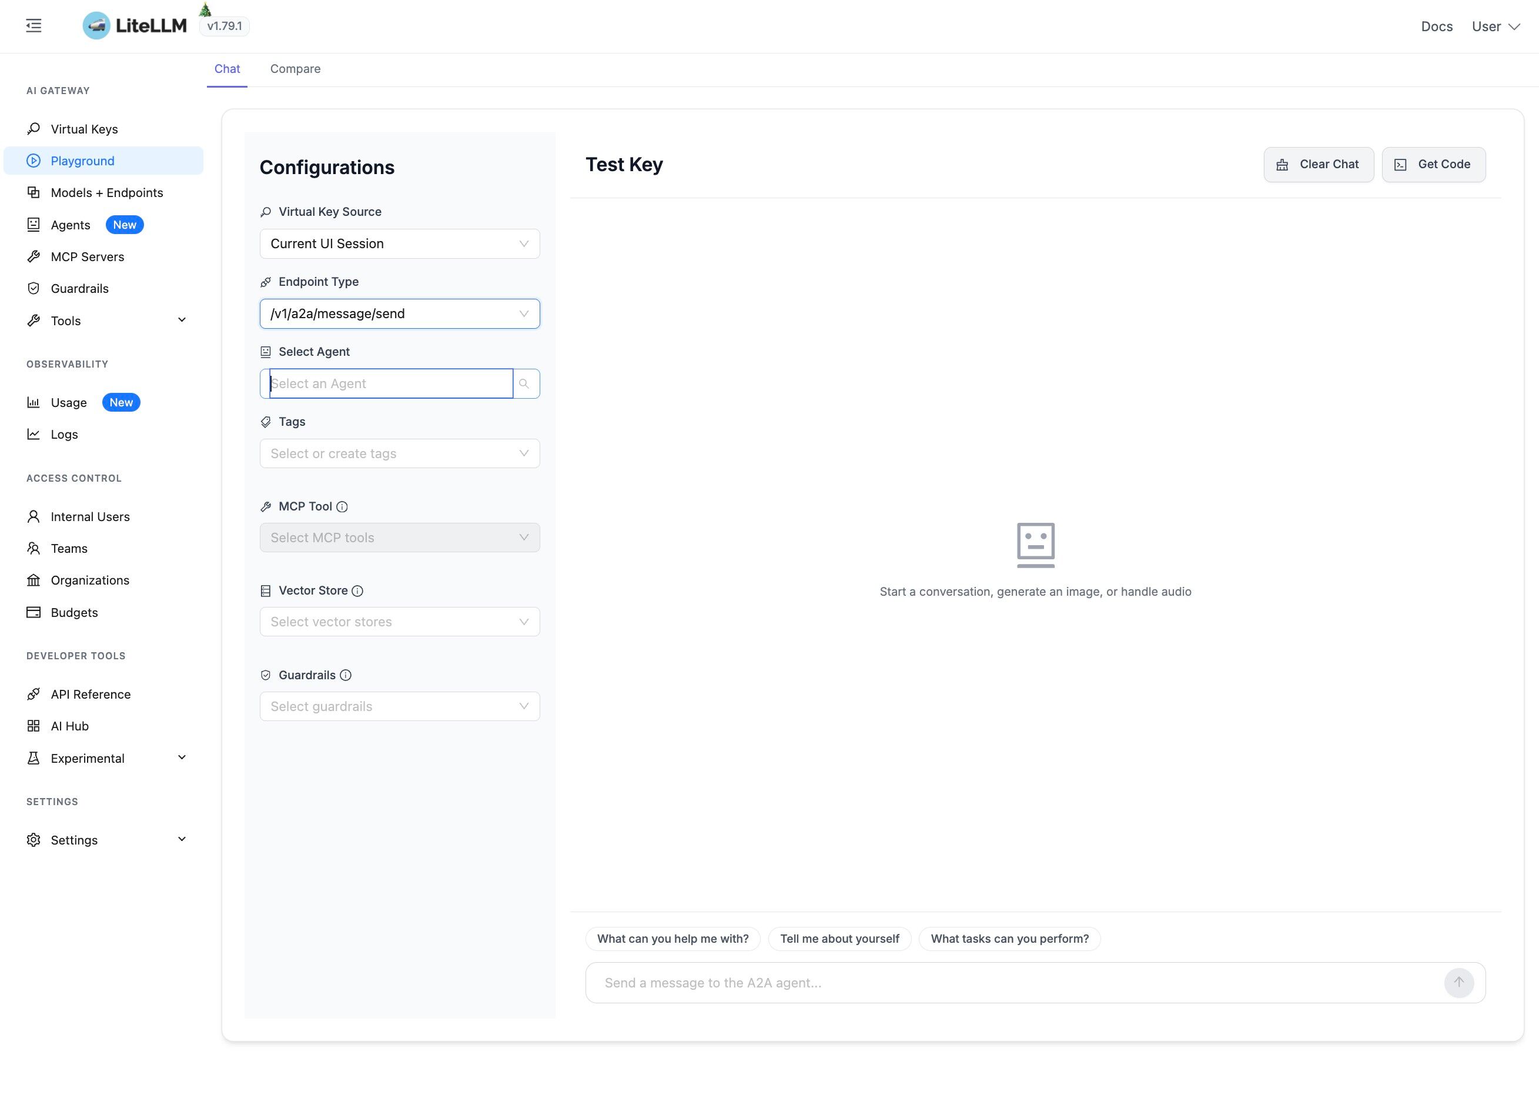Open the Endpoint Type dropdown
Screen dimensions: 1539x1108
[x=399, y=313]
